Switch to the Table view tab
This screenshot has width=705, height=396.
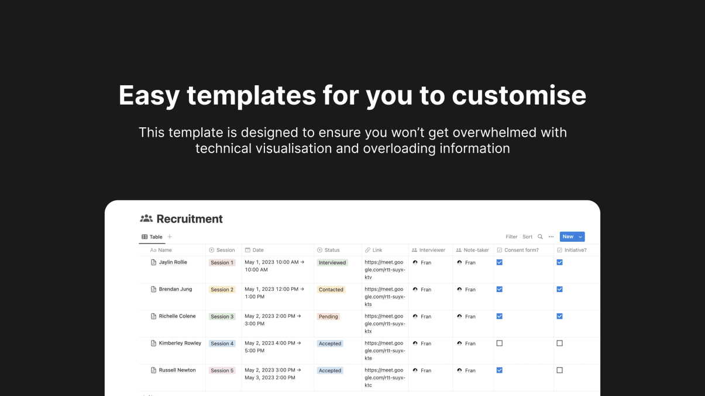point(152,237)
